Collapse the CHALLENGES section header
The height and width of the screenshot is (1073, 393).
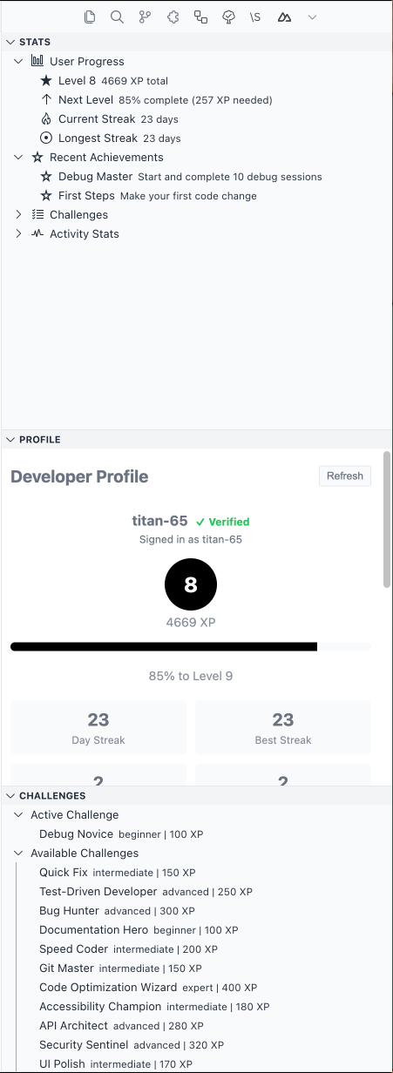coord(196,795)
